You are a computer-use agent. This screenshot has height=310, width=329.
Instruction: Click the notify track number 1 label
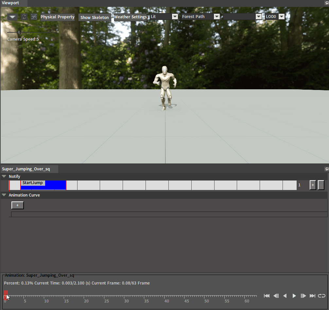(300, 185)
